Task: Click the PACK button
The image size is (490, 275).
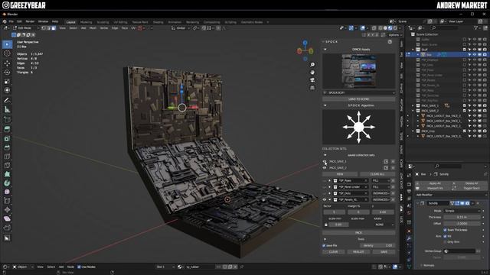Action: 359,232
